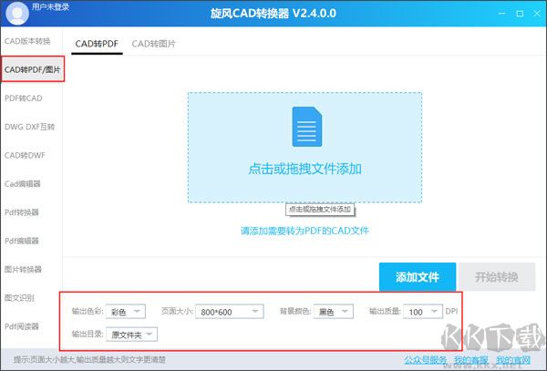
Task: Open 图文识别 sidebar item
Action: coord(19,298)
